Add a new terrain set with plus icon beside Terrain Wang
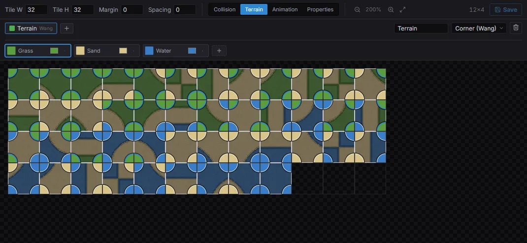 [x=66, y=29]
